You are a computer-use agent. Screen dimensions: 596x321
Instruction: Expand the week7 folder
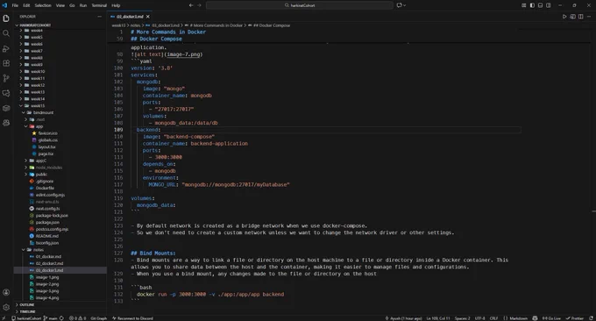(37, 51)
